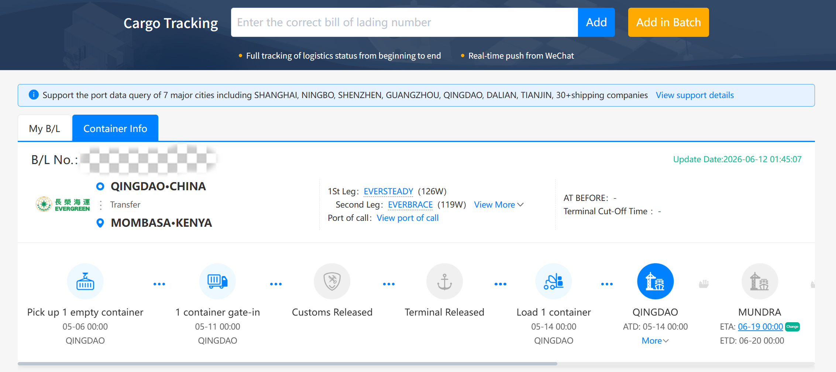The height and width of the screenshot is (372, 836).
Task: Click the Transfer label between ports
Action: click(125, 205)
